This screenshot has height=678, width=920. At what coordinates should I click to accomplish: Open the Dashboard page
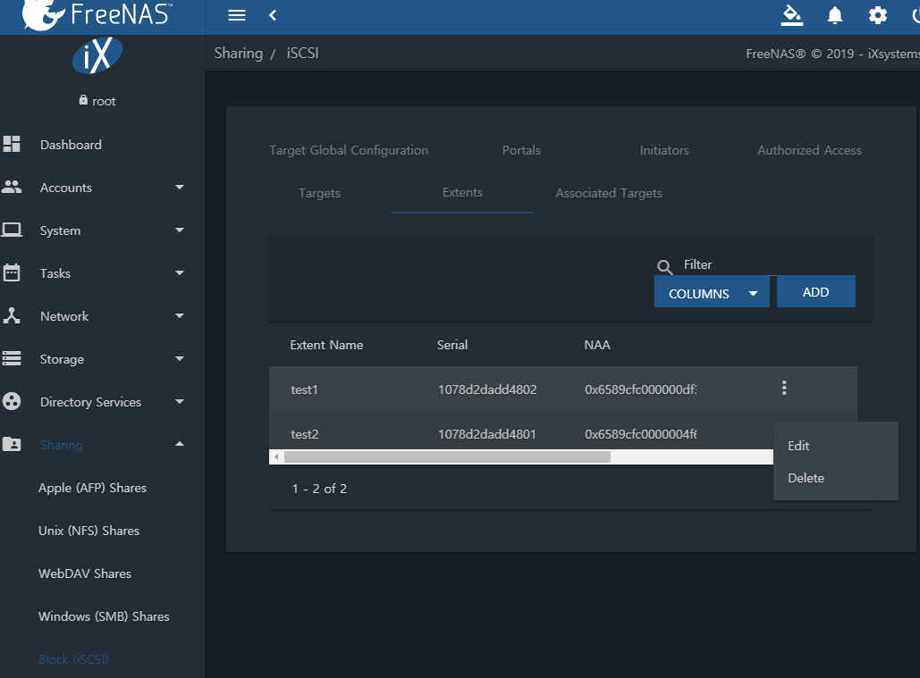(x=71, y=144)
